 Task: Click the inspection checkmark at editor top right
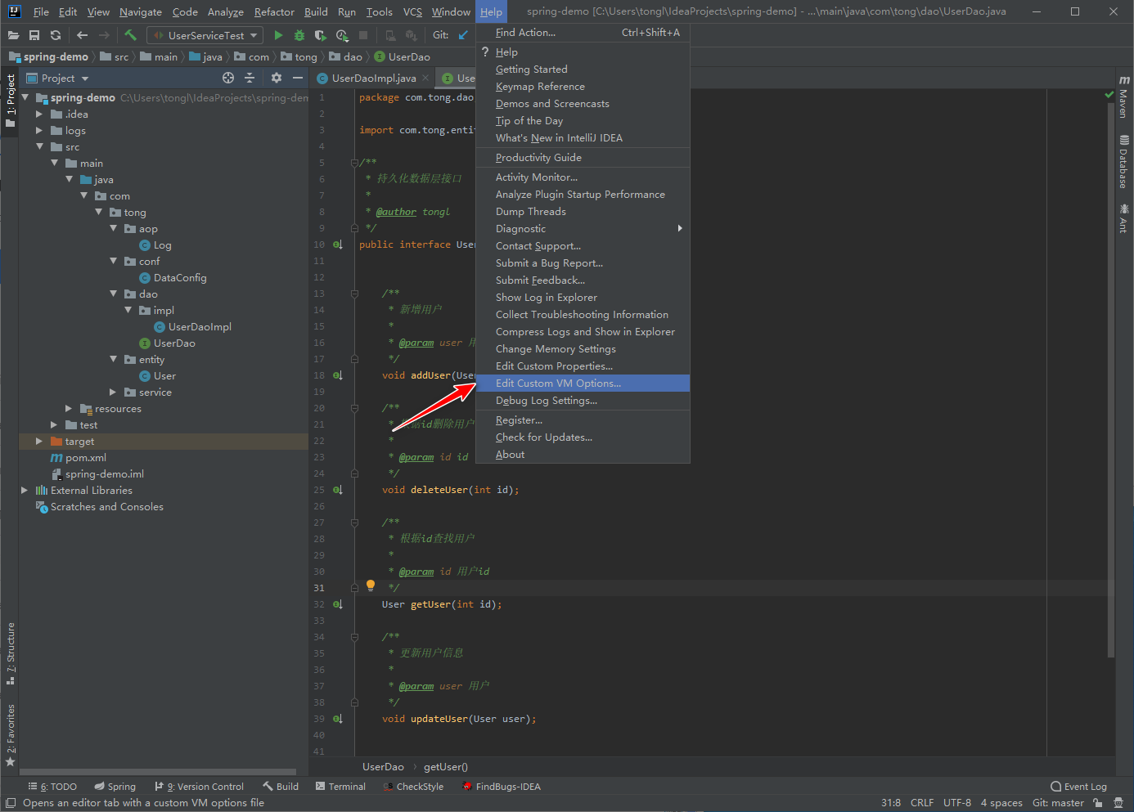1109,96
